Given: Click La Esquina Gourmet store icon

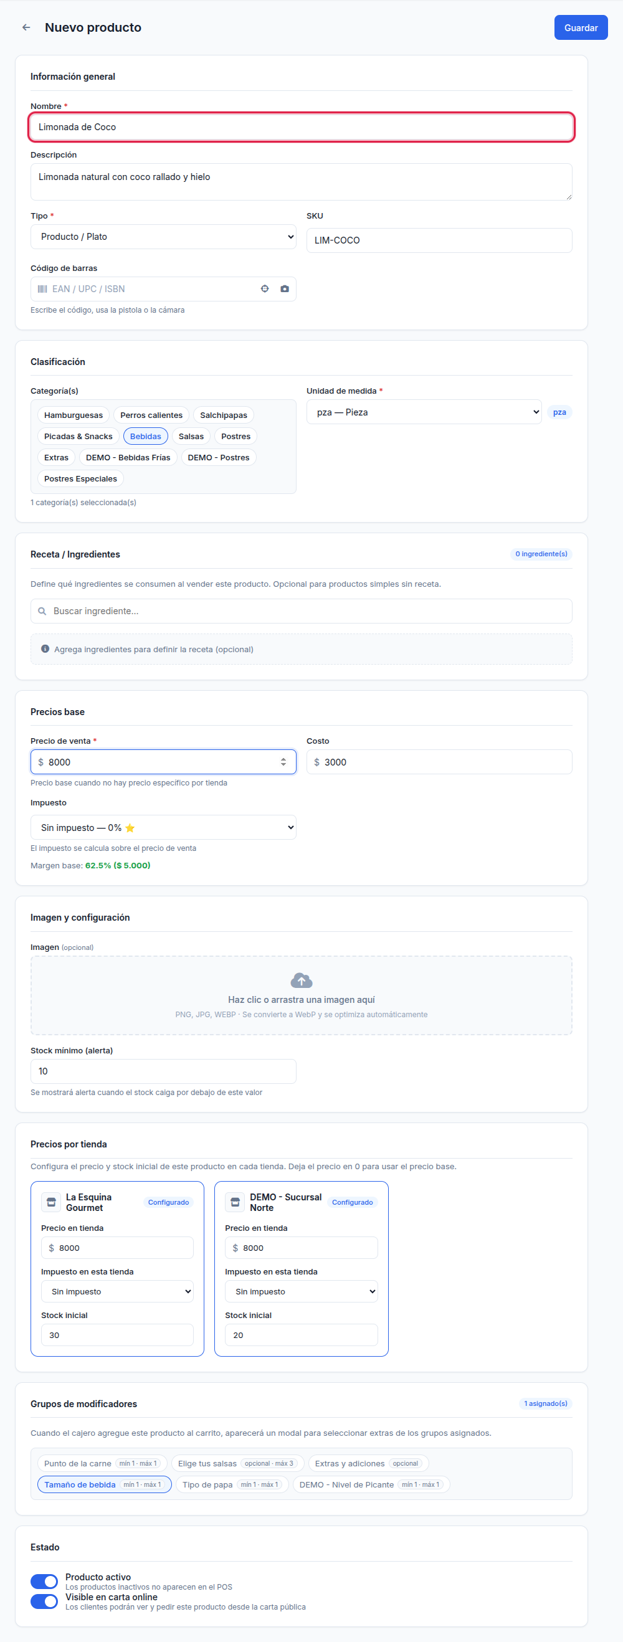Looking at the screenshot, I should tap(51, 1202).
